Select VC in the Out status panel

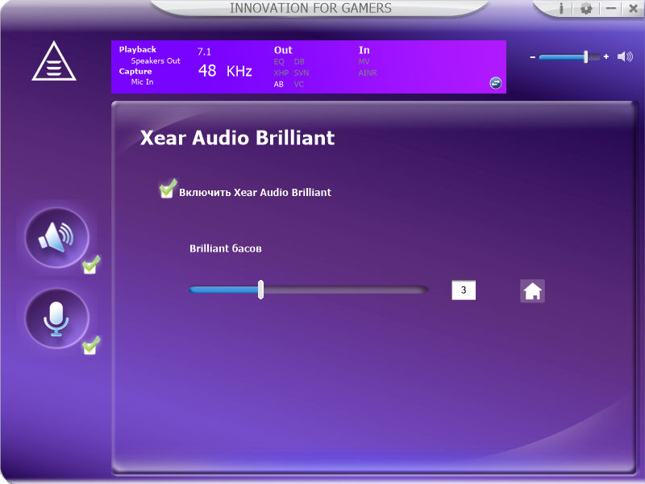[x=298, y=84]
